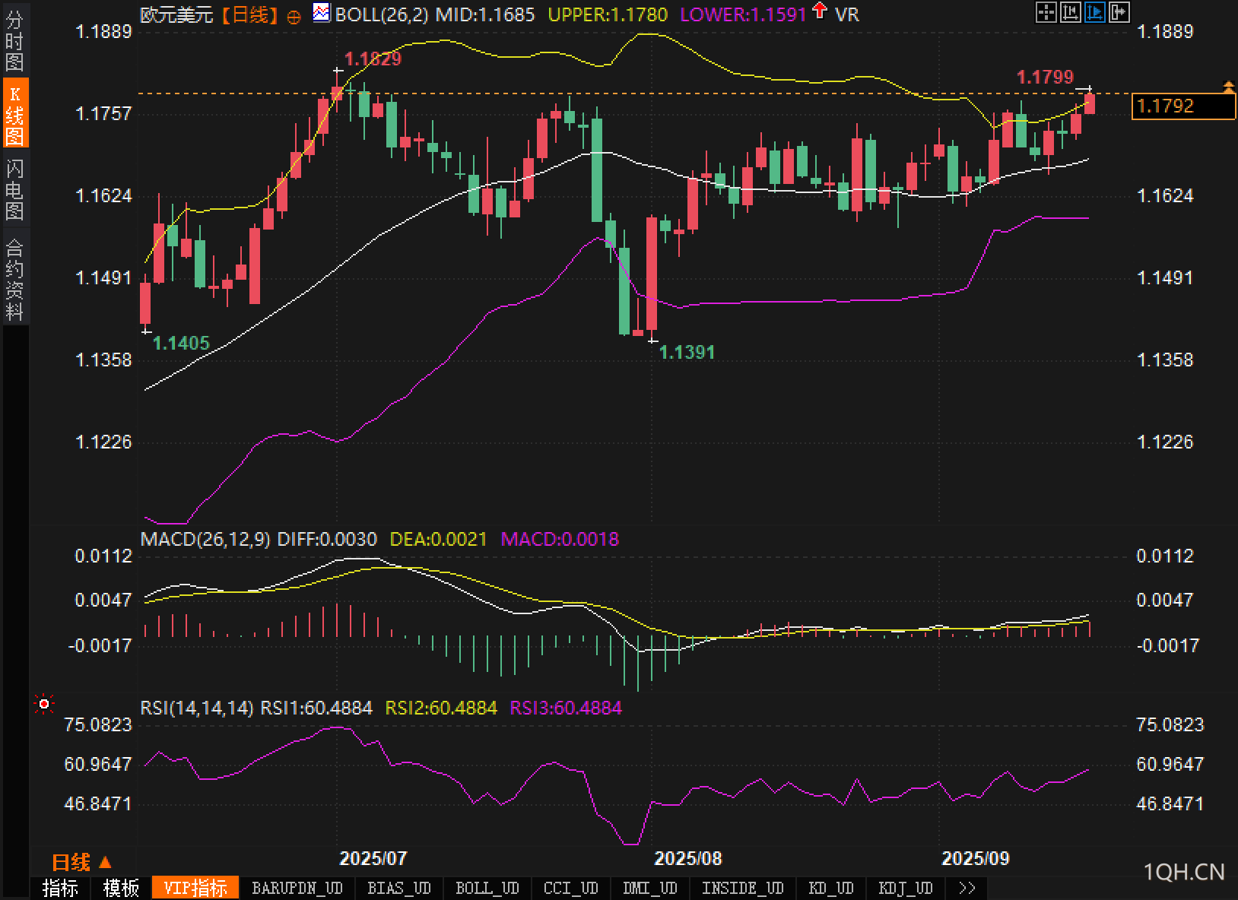
Task: Expand more indicators with >> arrow
Action: pyautogui.click(x=967, y=888)
